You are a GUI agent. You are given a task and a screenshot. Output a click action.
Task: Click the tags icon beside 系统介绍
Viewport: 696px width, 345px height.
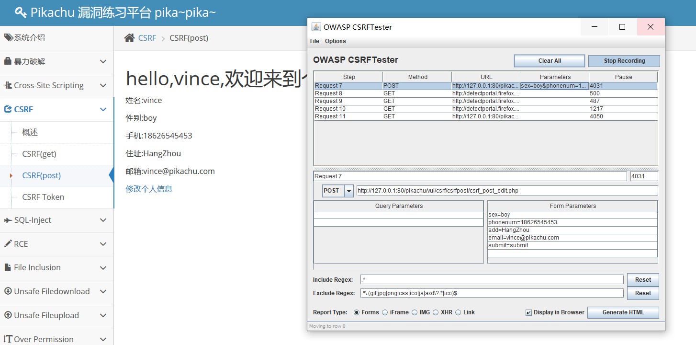(9, 37)
